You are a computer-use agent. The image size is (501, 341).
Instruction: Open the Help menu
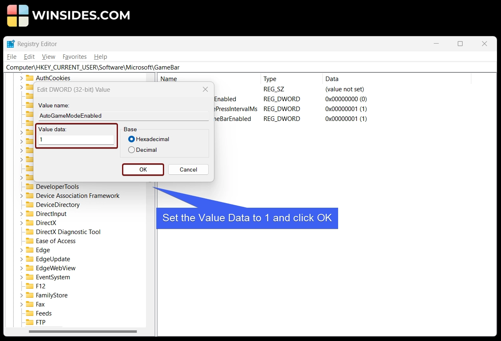[101, 57]
